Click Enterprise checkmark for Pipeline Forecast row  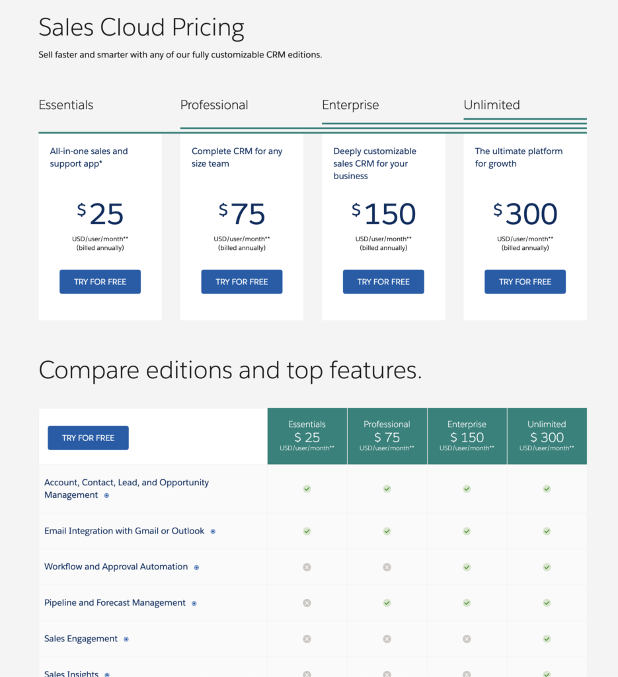coord(467,603)
